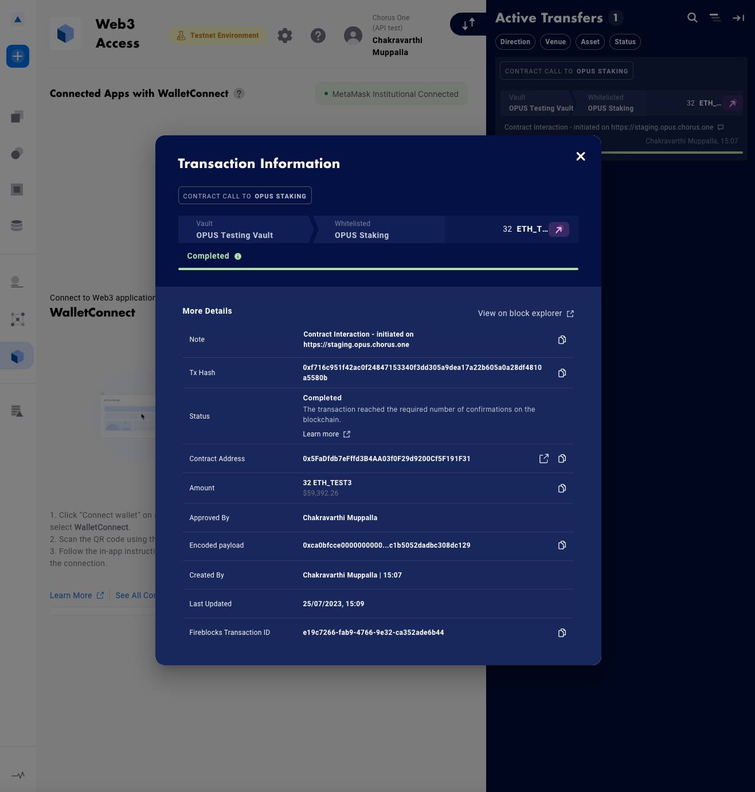Copy the Encoded payload

(x=562, y=545)
